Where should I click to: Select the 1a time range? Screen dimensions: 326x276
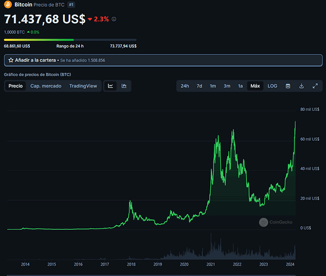pyautogui.click(x=240, y=86)
